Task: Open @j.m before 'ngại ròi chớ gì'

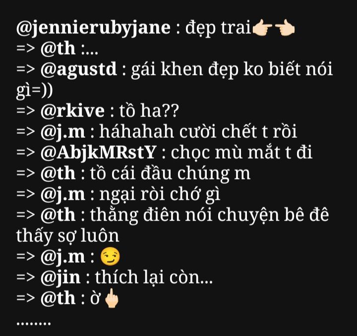Action: (x=62, y=194)
